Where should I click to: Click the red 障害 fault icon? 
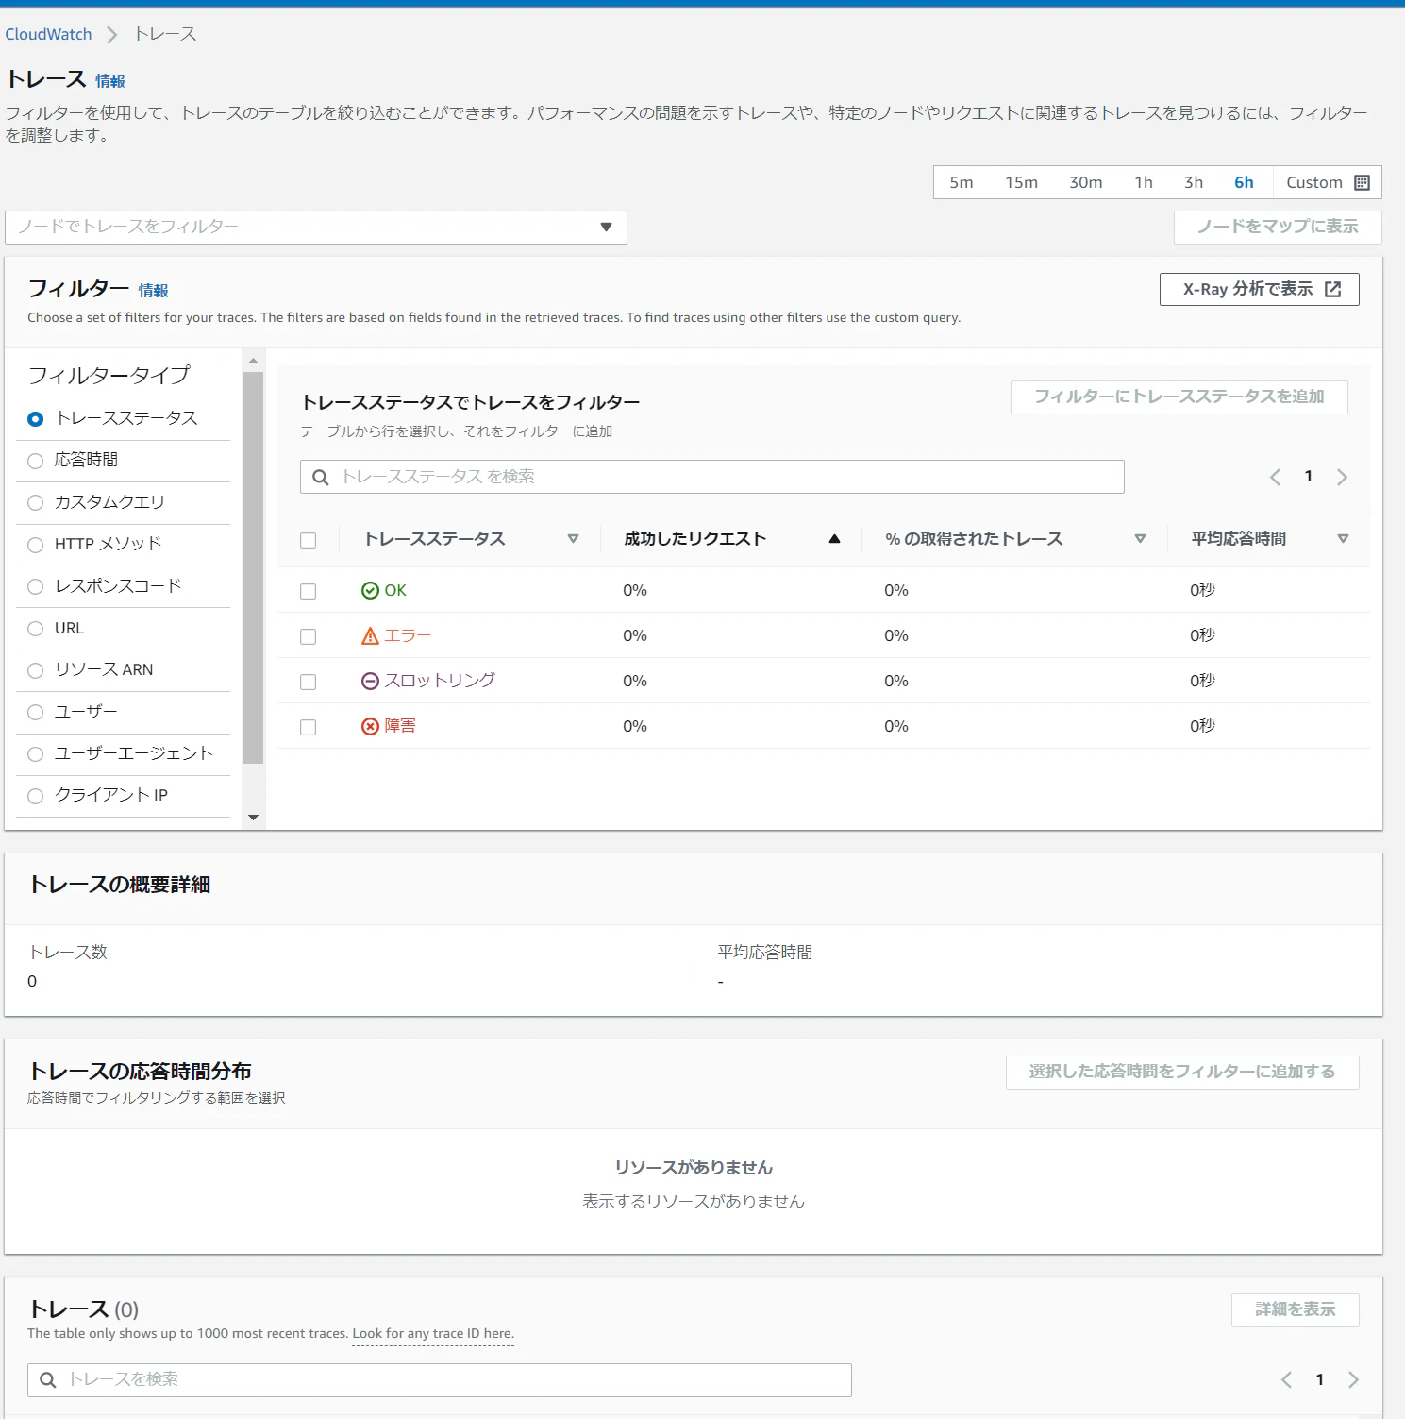[x=370, y=726]
